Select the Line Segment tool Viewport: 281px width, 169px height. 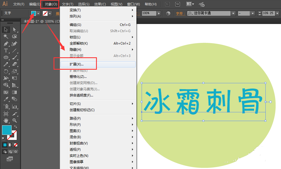pos(14,51)
